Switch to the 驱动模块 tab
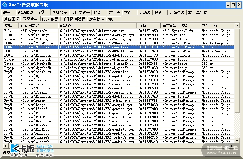Viewport: 243px width, 159px height. (x=26, y=12)
